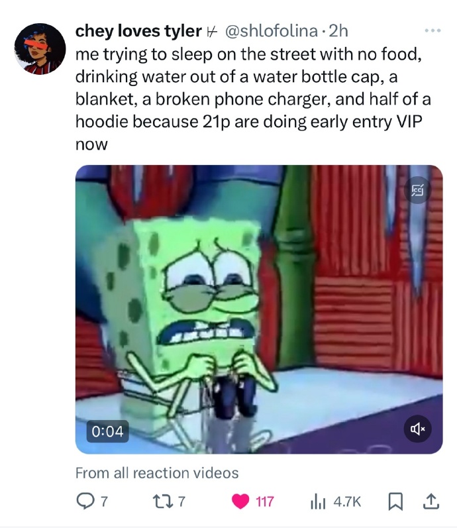Unlike the tweet with the pink heart
457x528 pixels.
coord(240,502)
